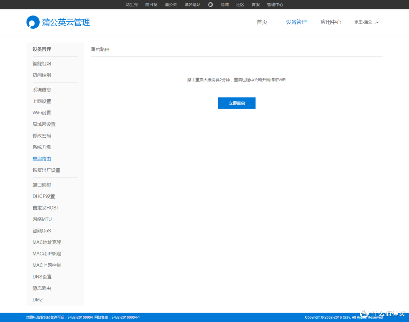Click the circle icon in top bar
409x322 pixels.
tap(211, 5)
